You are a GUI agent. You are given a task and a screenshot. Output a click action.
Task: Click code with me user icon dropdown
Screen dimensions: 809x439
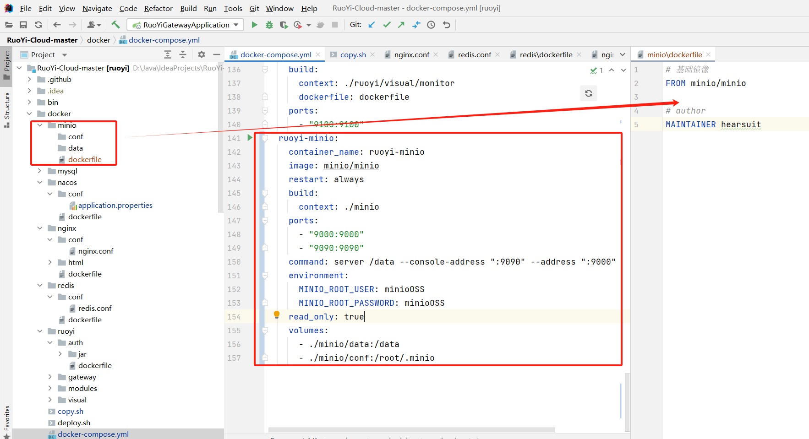click(x=94, y=25)
